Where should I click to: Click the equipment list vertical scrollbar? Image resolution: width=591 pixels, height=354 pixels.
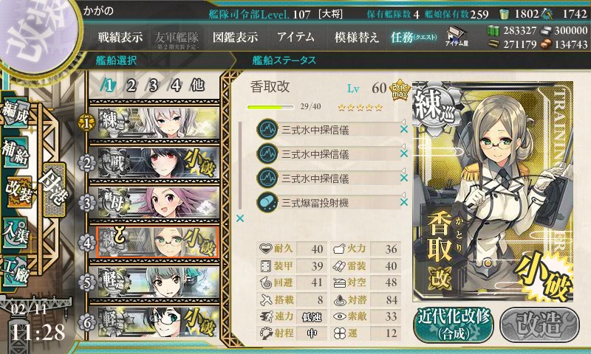pos(239,165)
